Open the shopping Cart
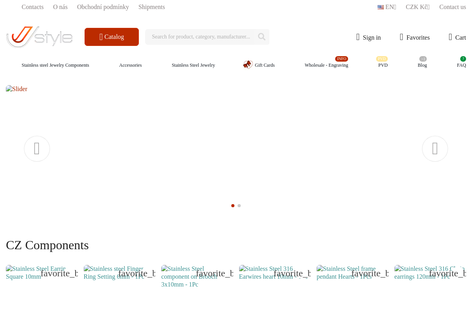The height and width of the screenshot is (314, 472). coord(457,37)
